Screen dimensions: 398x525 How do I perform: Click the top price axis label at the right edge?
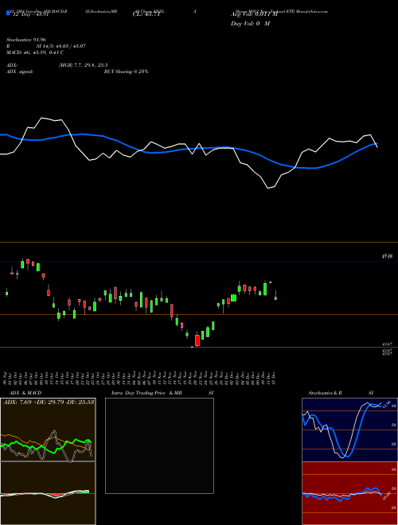click(x=388, y=256)
